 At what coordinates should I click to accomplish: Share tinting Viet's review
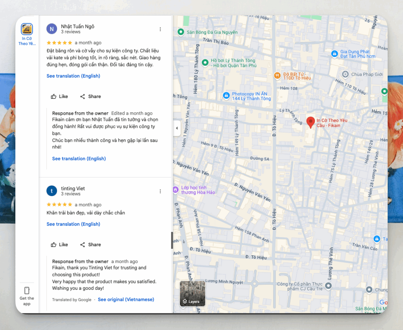(91, 245)
